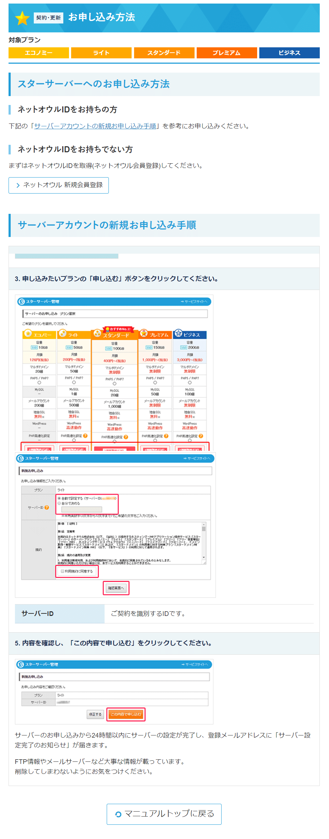Select the プレミアム plan tab under 対象プラン
Viewport: 329px width, 839px height.
227,53
